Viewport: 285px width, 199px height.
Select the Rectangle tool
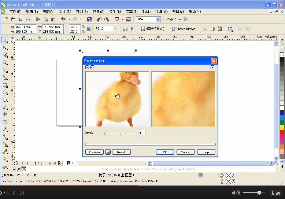click(x=5, y=85)
